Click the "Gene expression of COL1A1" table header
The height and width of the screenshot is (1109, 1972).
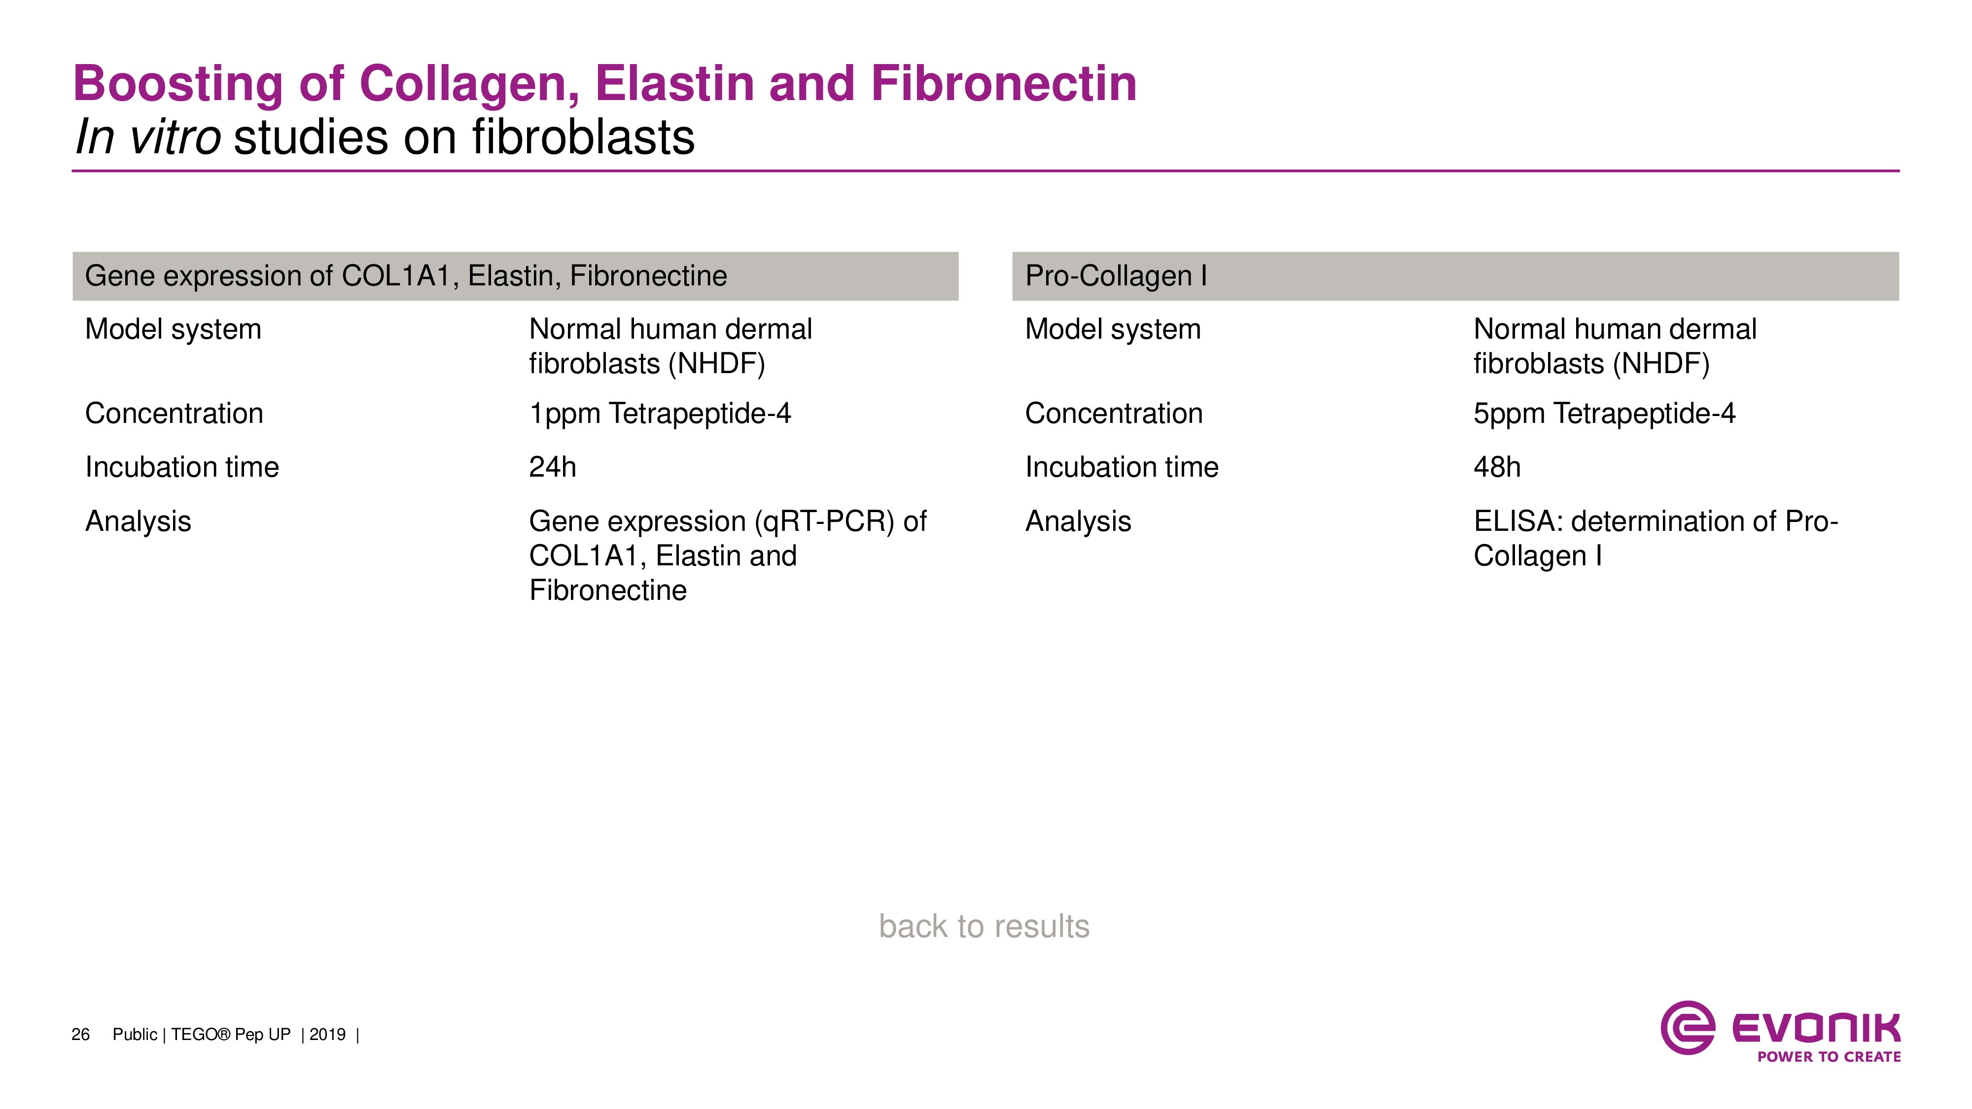406,276
